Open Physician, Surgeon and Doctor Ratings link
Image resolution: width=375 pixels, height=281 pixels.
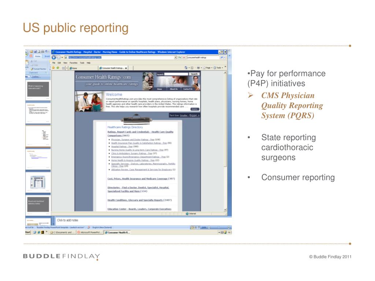(133, 139)
